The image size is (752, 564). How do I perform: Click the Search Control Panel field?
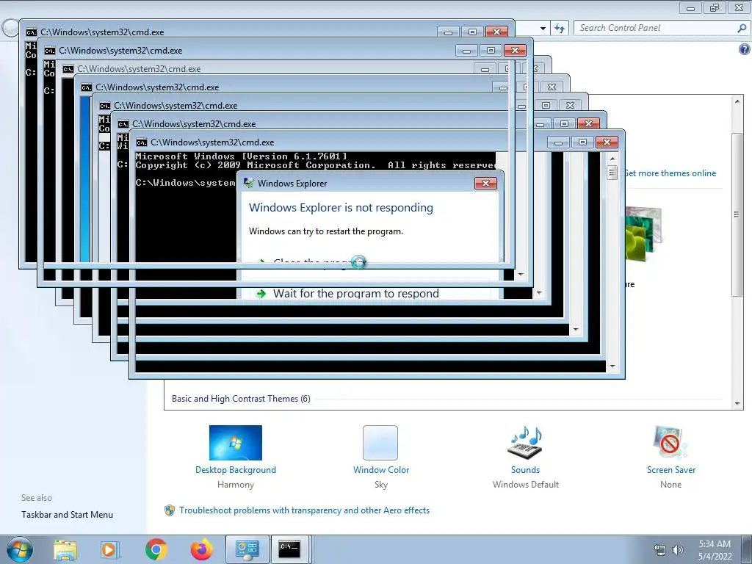pyautogui.click(x=655, y=28)
